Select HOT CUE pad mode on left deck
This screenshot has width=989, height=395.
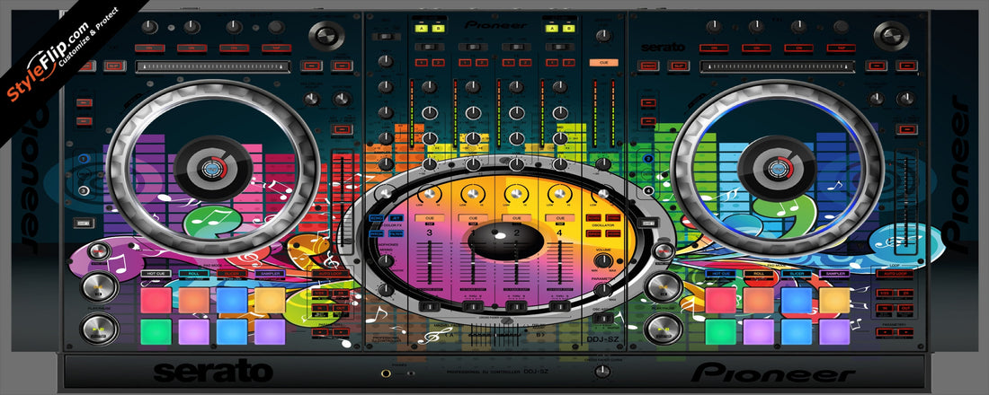156,274
